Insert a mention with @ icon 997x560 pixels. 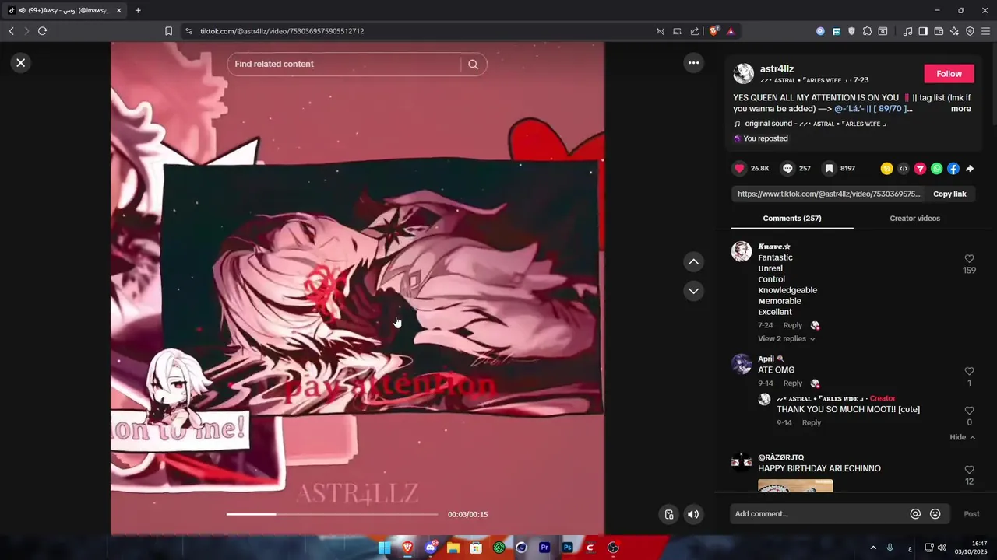(x=915, y=514)
